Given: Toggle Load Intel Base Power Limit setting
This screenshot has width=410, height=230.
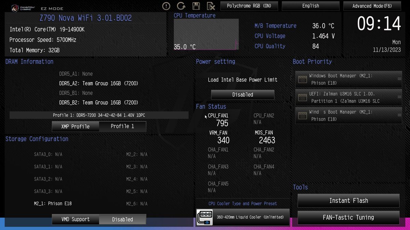Looking at the screenshot, I should [x=242, y=94].
